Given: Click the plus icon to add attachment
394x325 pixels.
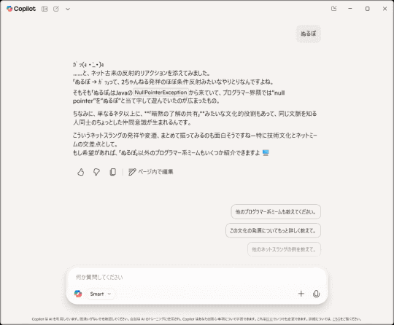Looking at the screenshot, I should pos(301,294).
